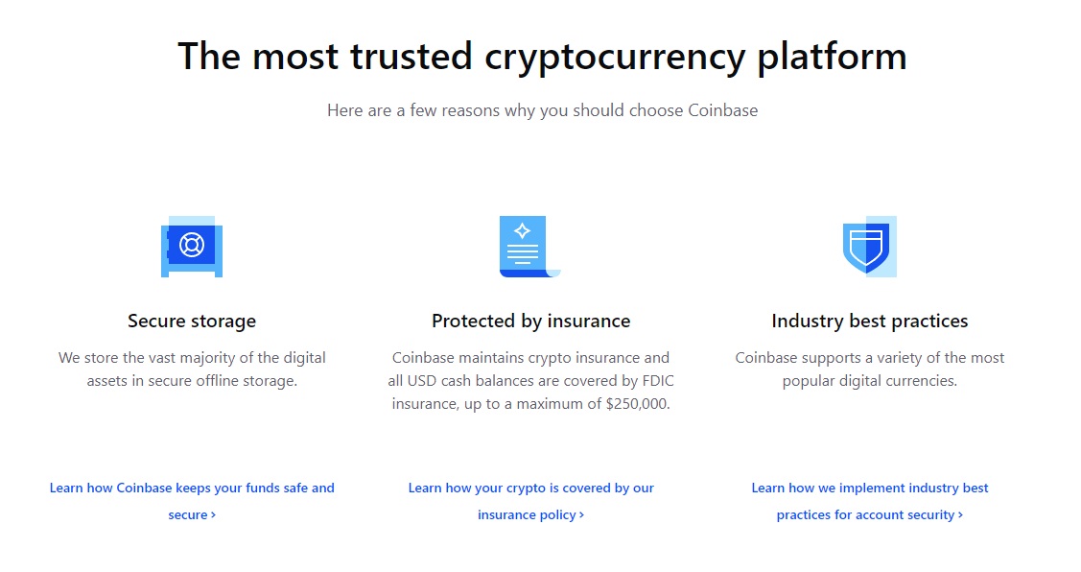Follow "Learn how we implement industry best practices" link
Viewport: 1081px width, 572px height.
869,501
